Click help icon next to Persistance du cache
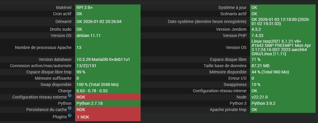This screenshot has height=123, width=318. 70,108
